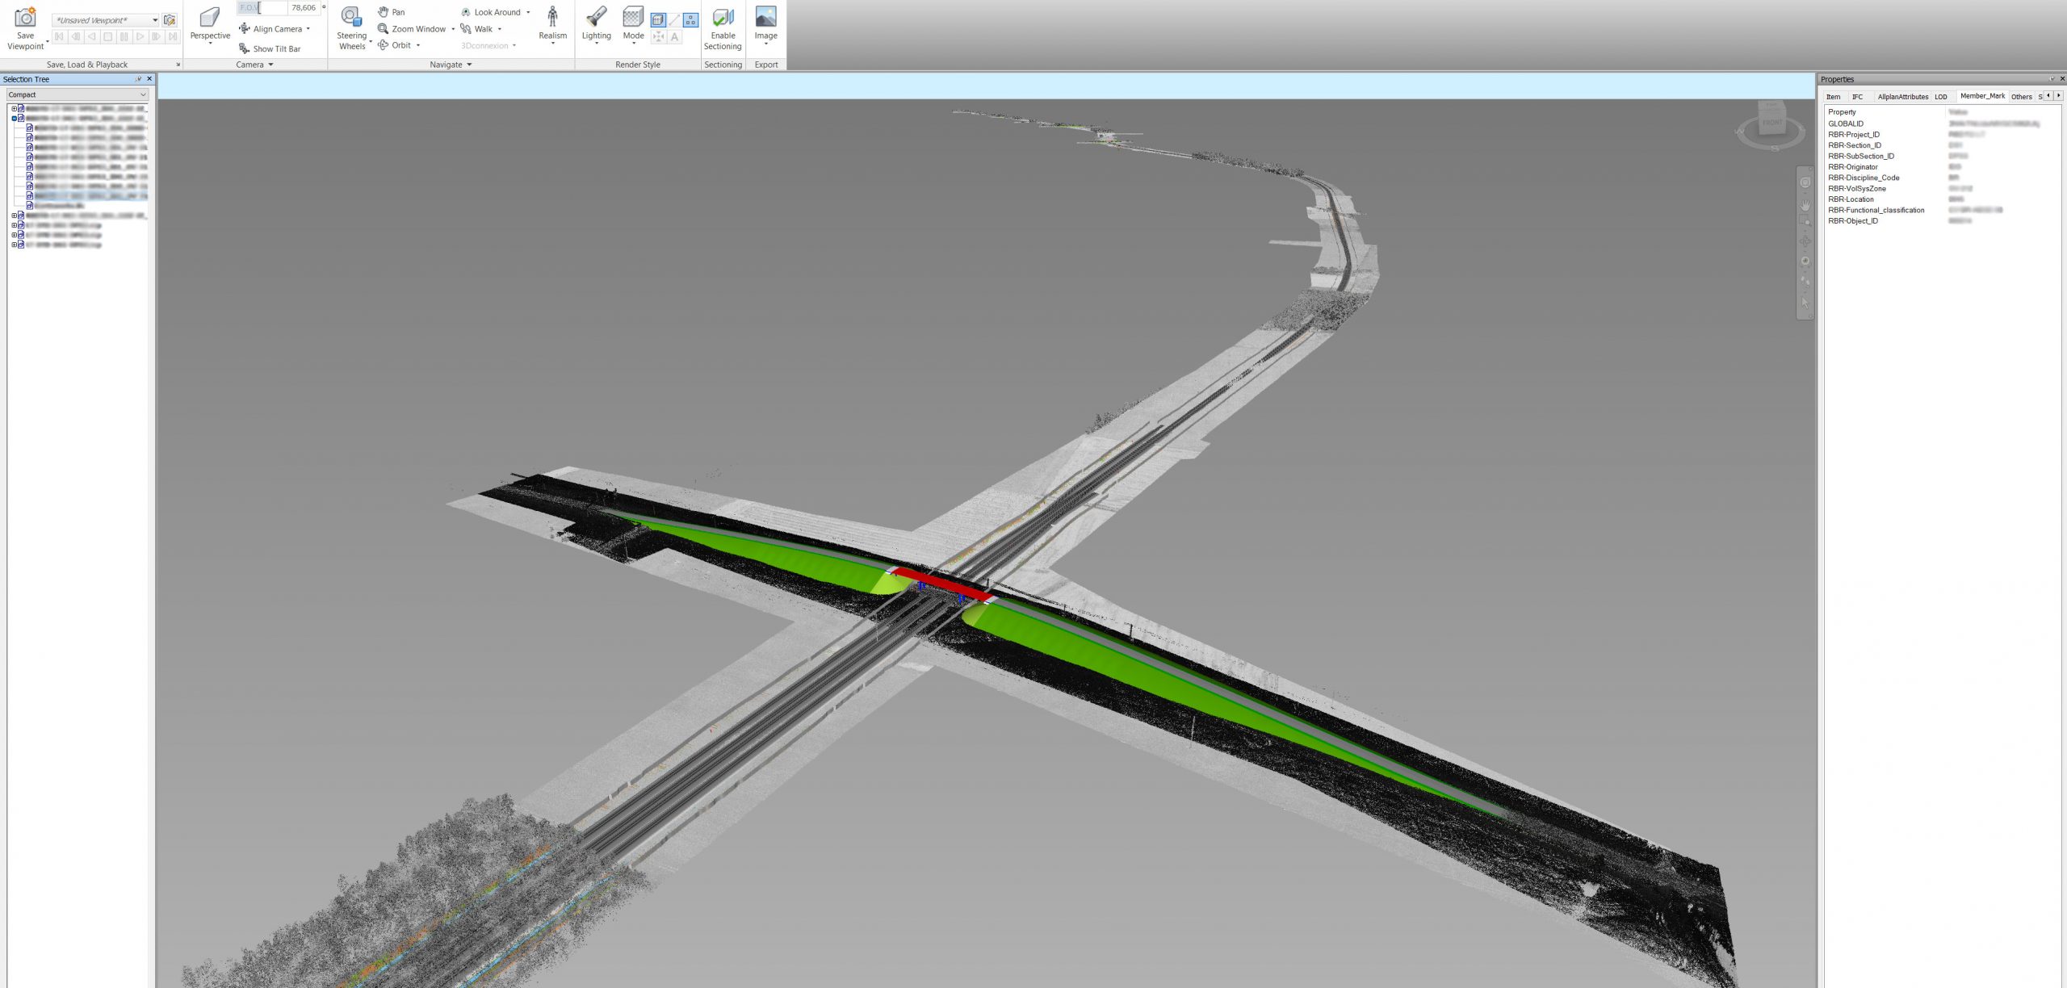
Task: Open the Render Mode cube icon
Action: click(x=633, y=18)
